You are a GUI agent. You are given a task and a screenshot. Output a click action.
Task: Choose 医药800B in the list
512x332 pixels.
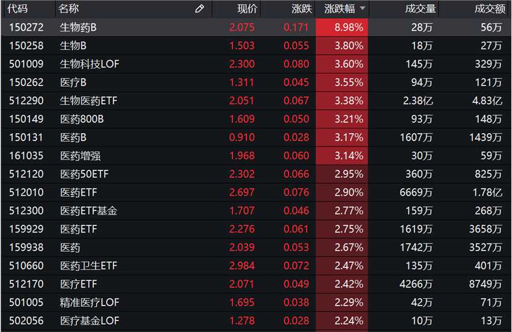pos(82,119)
